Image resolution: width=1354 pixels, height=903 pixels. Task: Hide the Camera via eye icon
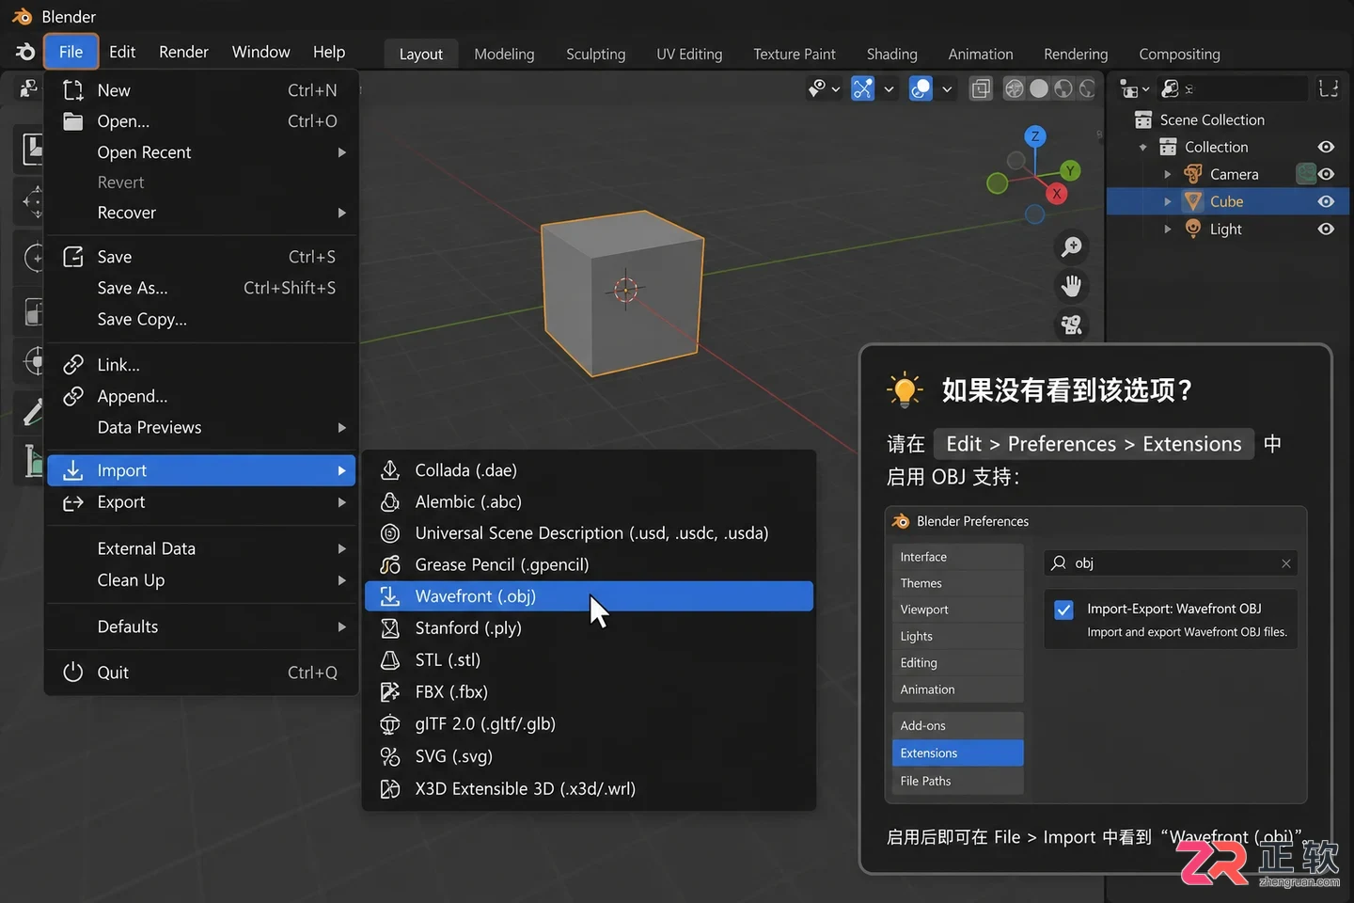click(1326, 174)
